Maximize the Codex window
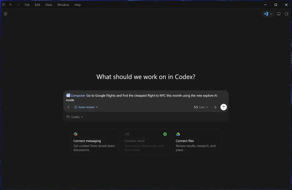Screen dimensions: 292x190 (276, 5)
